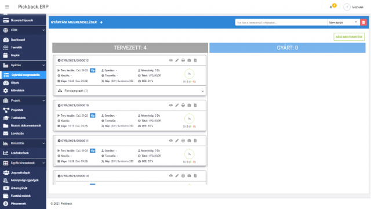Click the green KÉSZ button top right
Image resolution: width=371 pixels, height=209 pixels.
point(349,37)
